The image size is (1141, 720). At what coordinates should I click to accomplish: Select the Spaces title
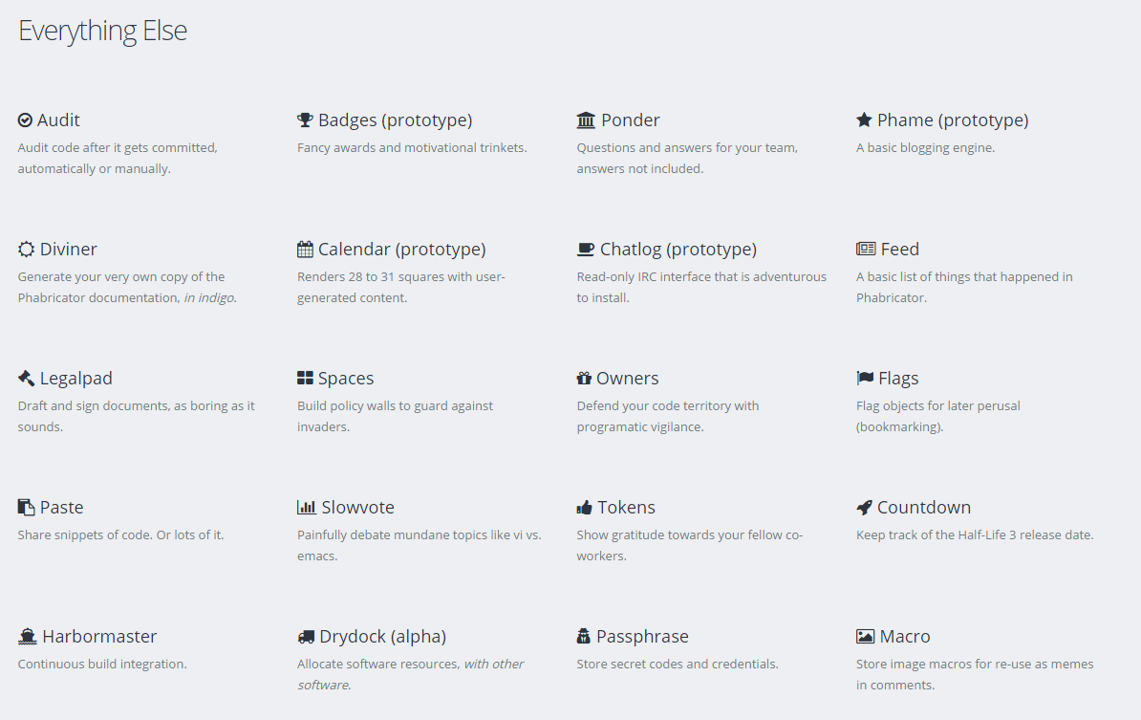(x=346, y=378)
